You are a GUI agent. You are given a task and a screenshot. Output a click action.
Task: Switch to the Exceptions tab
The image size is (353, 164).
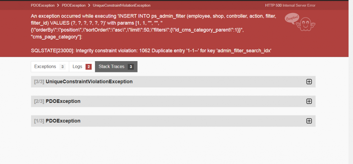click(45, 67)
